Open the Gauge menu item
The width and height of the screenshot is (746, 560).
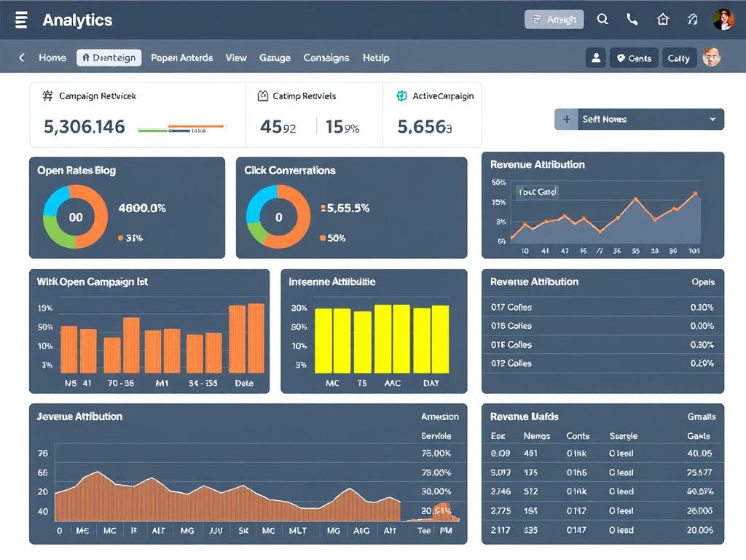[275, 58]
